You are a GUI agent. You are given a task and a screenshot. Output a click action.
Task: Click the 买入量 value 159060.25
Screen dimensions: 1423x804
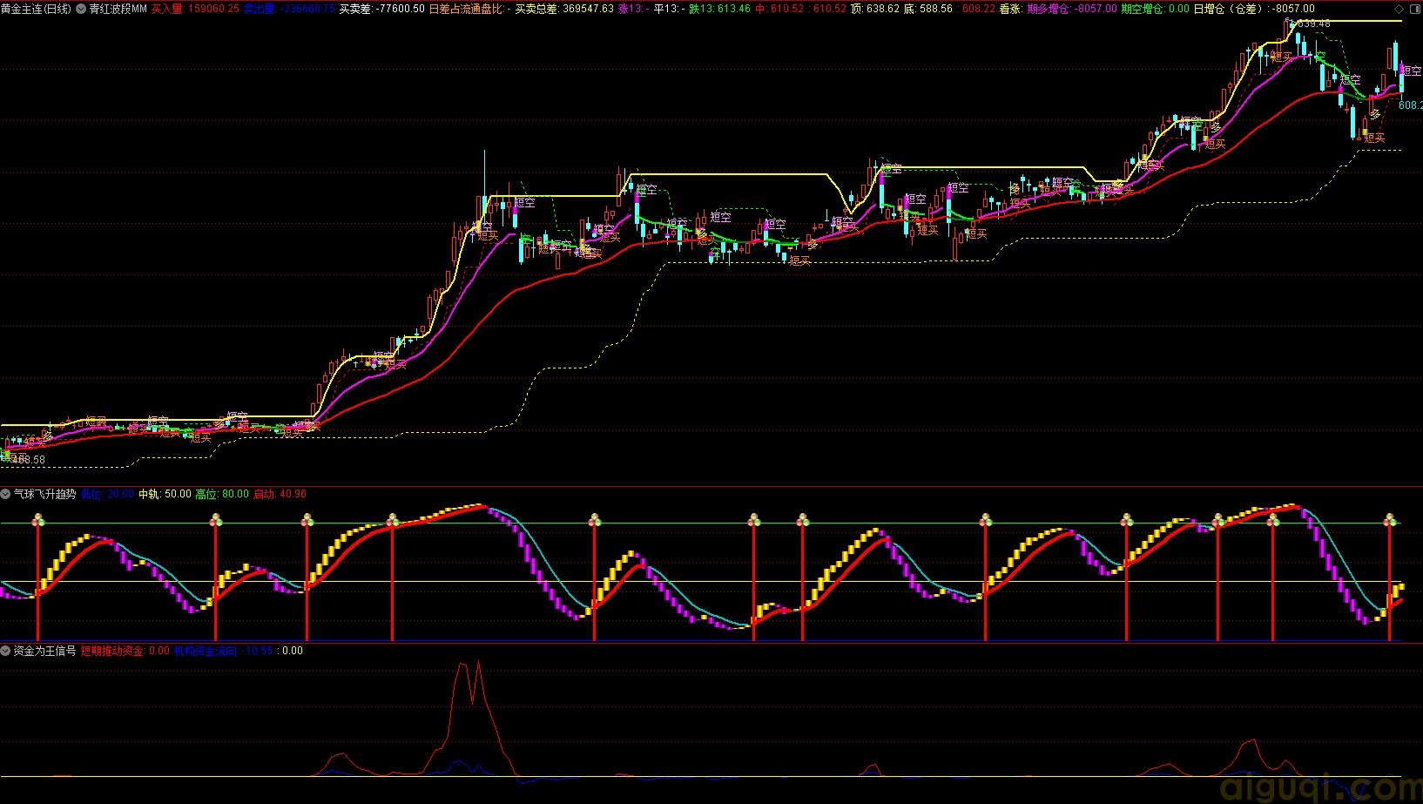click(195, 9)
